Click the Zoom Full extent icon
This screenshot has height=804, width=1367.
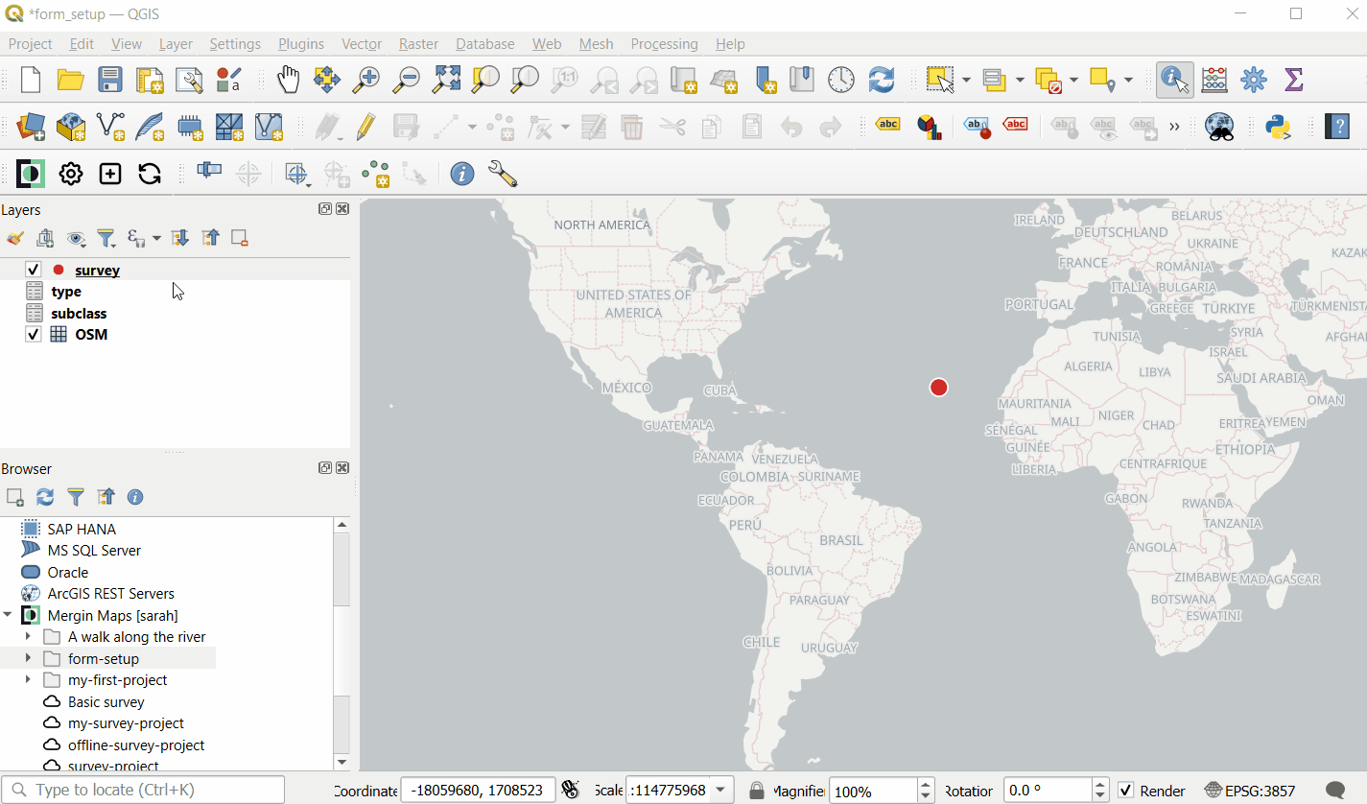446,80
